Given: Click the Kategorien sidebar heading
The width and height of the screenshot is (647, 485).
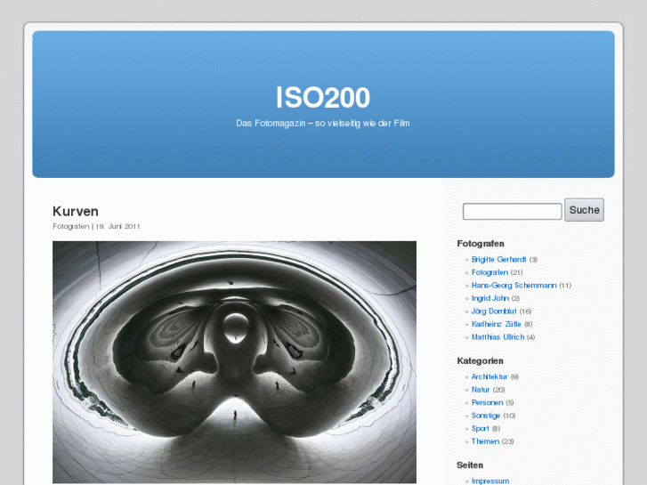Looking at the screenshot, I should click(x=480, y=360).
